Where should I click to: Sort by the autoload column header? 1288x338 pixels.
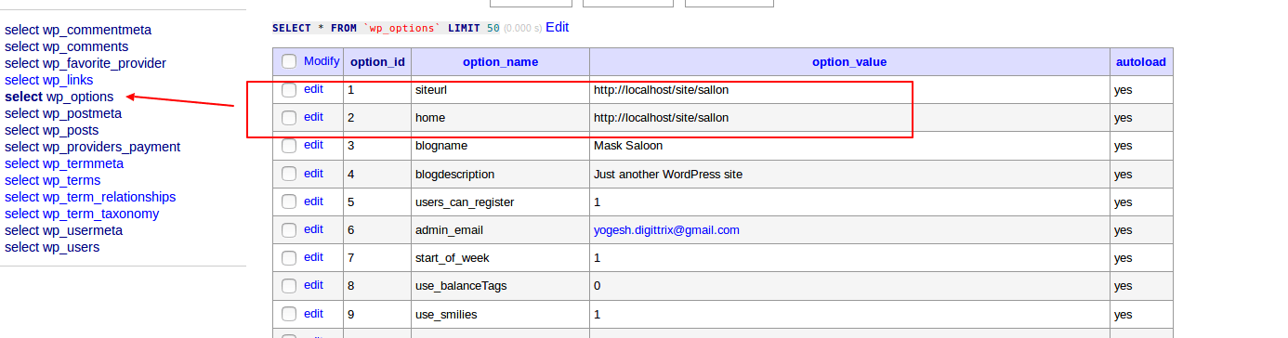pyautogui.click(x=1141, y=62)
